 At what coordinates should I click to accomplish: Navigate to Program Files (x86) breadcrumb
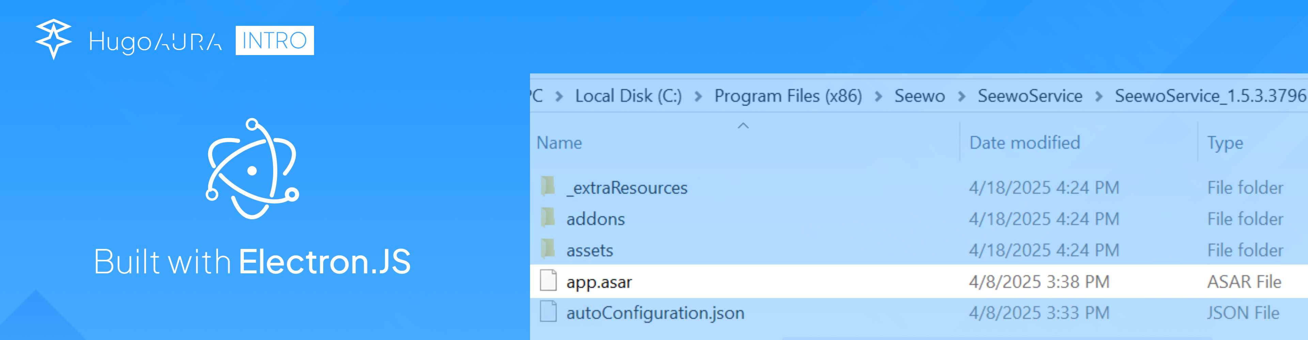click(x=788, y=96)
